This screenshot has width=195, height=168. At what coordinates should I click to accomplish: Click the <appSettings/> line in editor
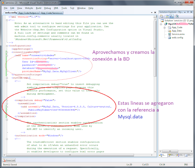[x=22, y=49]
